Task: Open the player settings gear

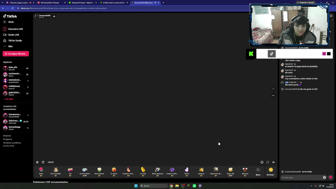Action: click(x=262, y=162)
